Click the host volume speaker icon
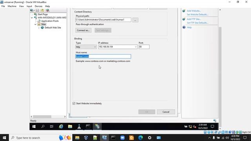Viewport: 251px width, 141px height. click(x=227, y=137)
